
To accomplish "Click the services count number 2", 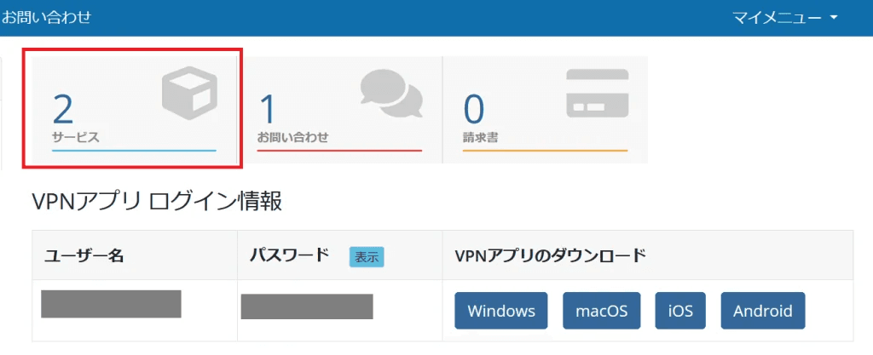I will 63,109.
